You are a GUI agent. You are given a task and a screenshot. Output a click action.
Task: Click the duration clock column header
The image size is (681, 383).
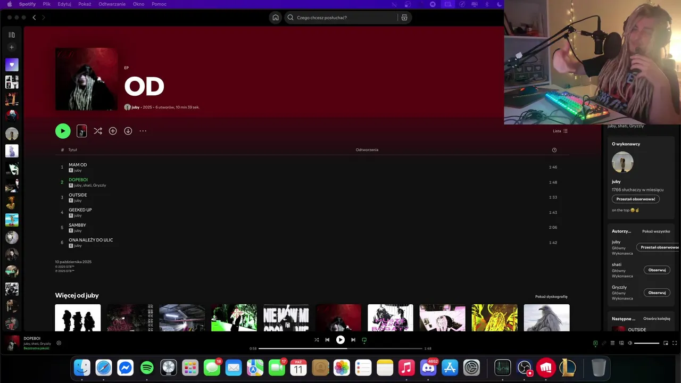pos(554,150)
